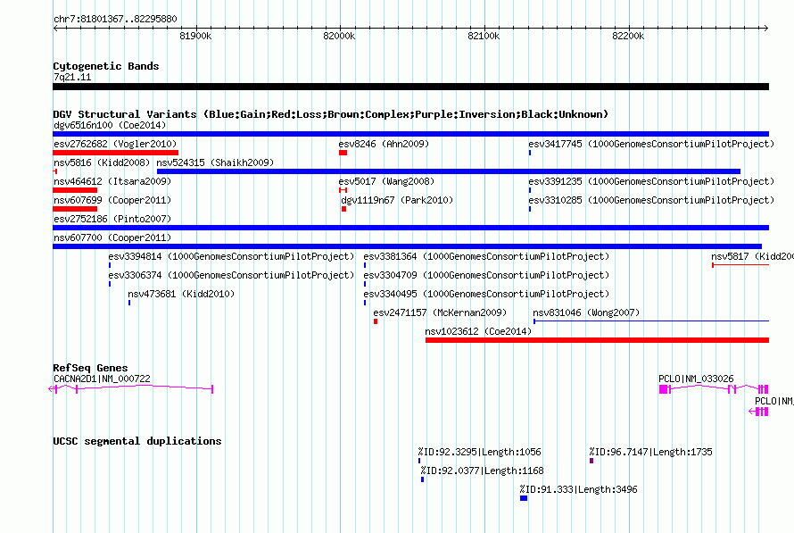Viewport: 794px width, 533px height.
Task: Select the nsv5817 variant label
Action: coord(752,256)
